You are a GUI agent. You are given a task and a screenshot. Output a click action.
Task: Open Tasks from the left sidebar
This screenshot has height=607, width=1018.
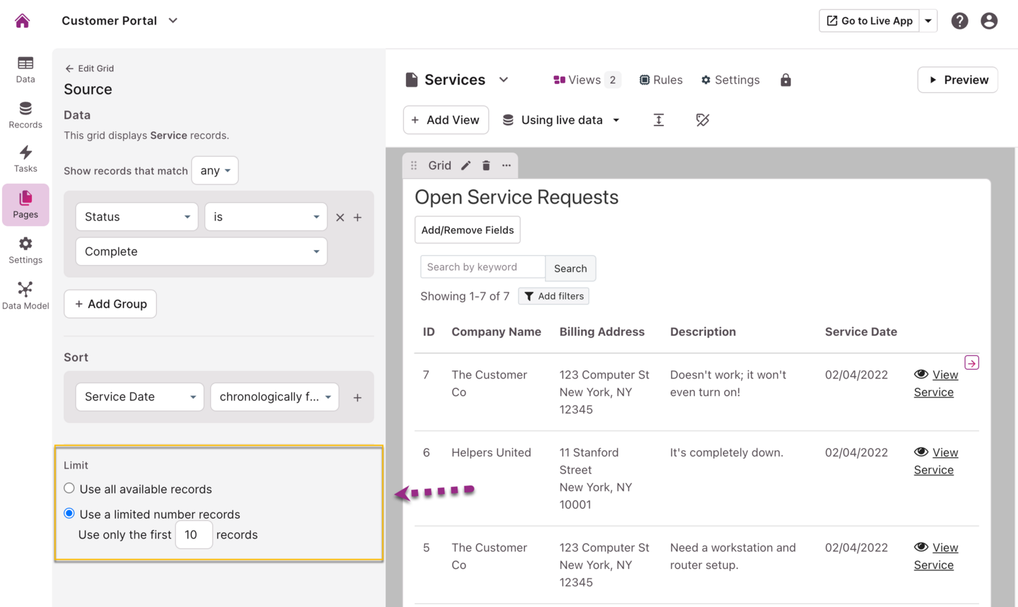[x=25, y=159]
